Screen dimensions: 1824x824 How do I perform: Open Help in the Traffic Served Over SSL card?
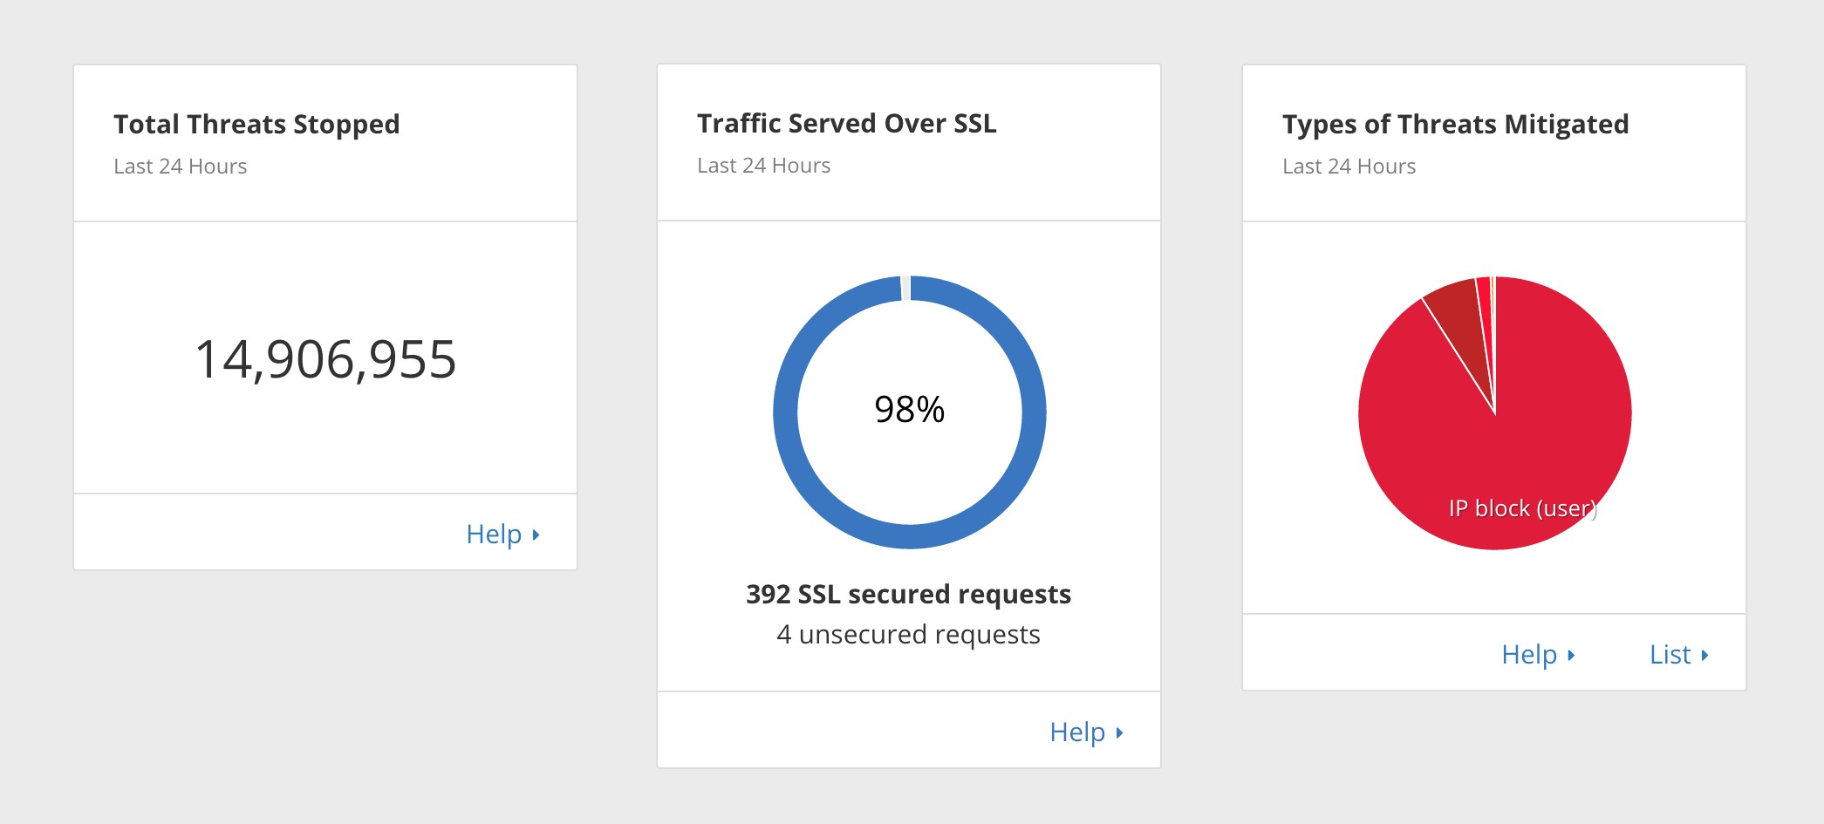tap(1077, 732)
